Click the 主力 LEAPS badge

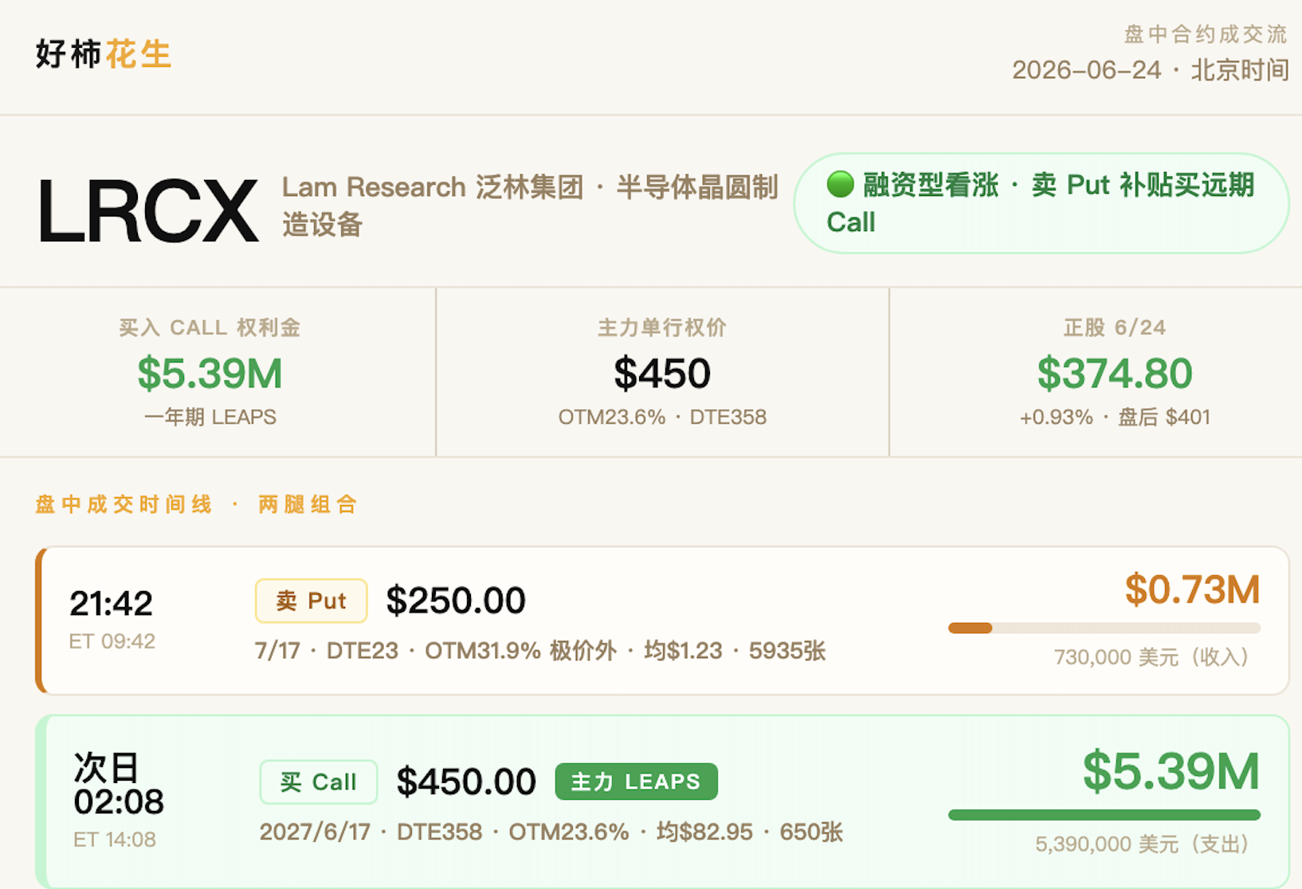[x=636, y=781]
